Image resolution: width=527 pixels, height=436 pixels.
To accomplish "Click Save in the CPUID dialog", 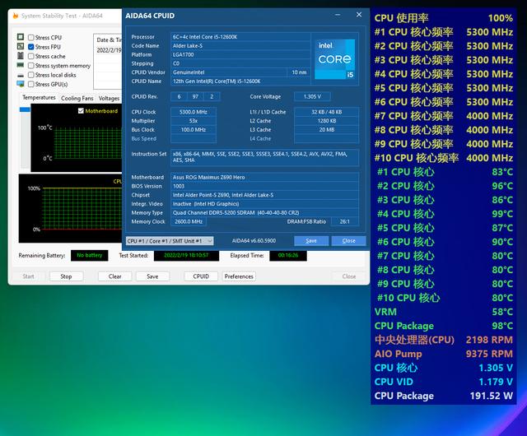I will pyautogui.click(x=311, y=240).
